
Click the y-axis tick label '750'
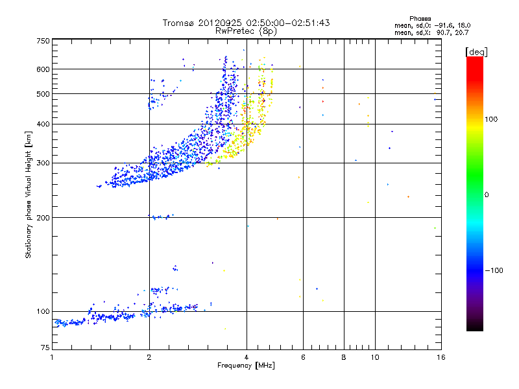[x=43, y=41]
